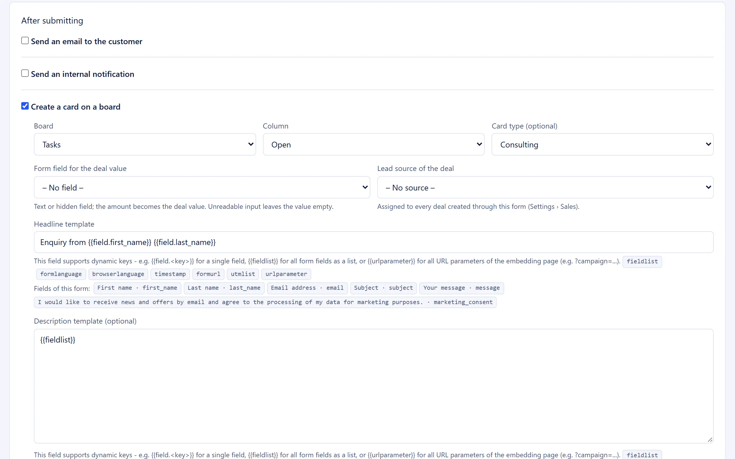Click the Form field for the deal value label
This screenshot has height=459, width=735.
point(80,168)
